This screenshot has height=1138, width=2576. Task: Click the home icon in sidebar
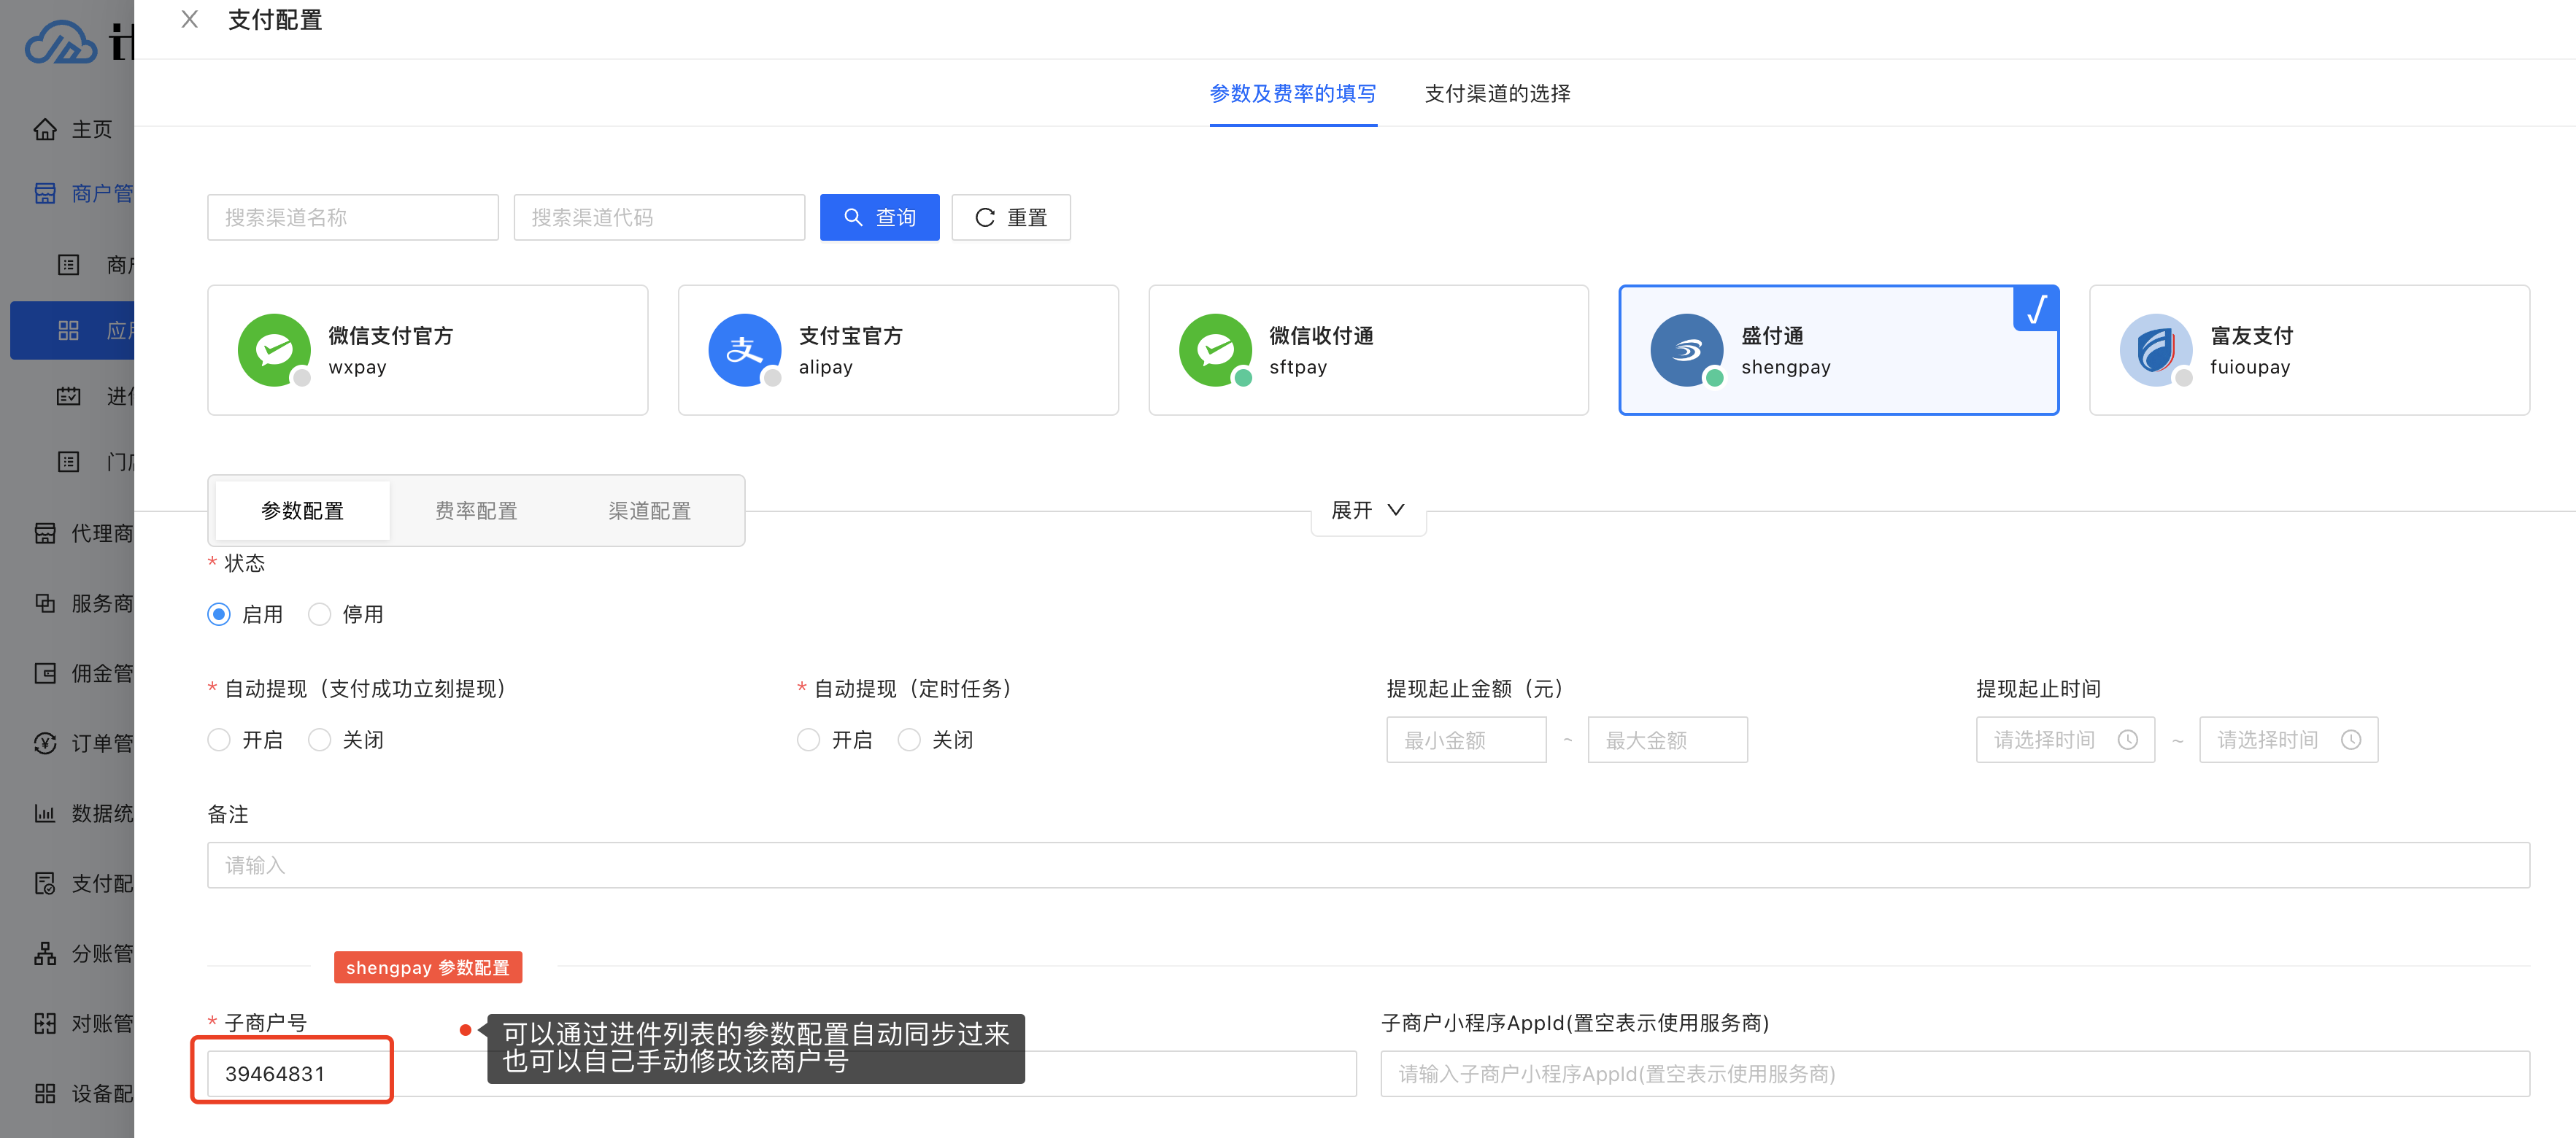[x=45, y=130]
